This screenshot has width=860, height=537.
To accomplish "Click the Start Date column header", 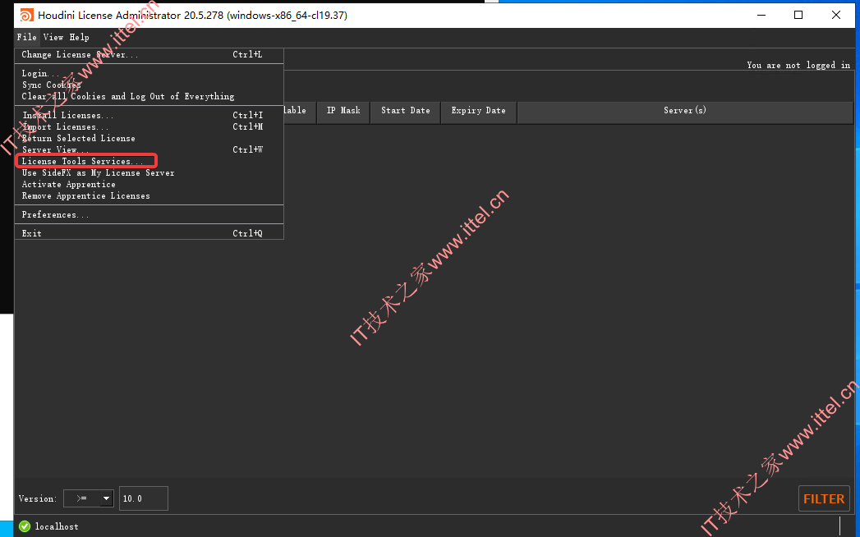I will 406,111.
